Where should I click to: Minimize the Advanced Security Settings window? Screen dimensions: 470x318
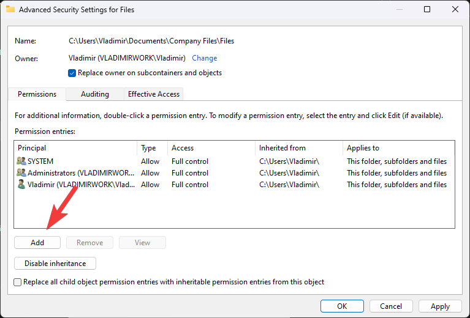[398, 10]
